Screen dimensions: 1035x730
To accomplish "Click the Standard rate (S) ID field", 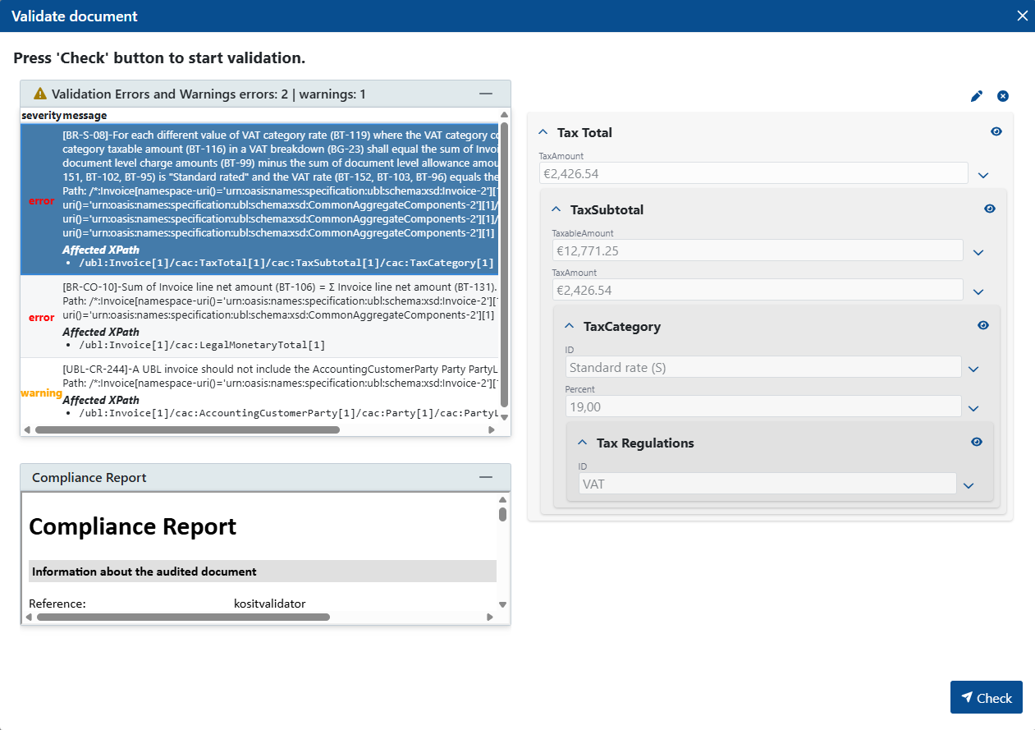I will pos(763,367).
